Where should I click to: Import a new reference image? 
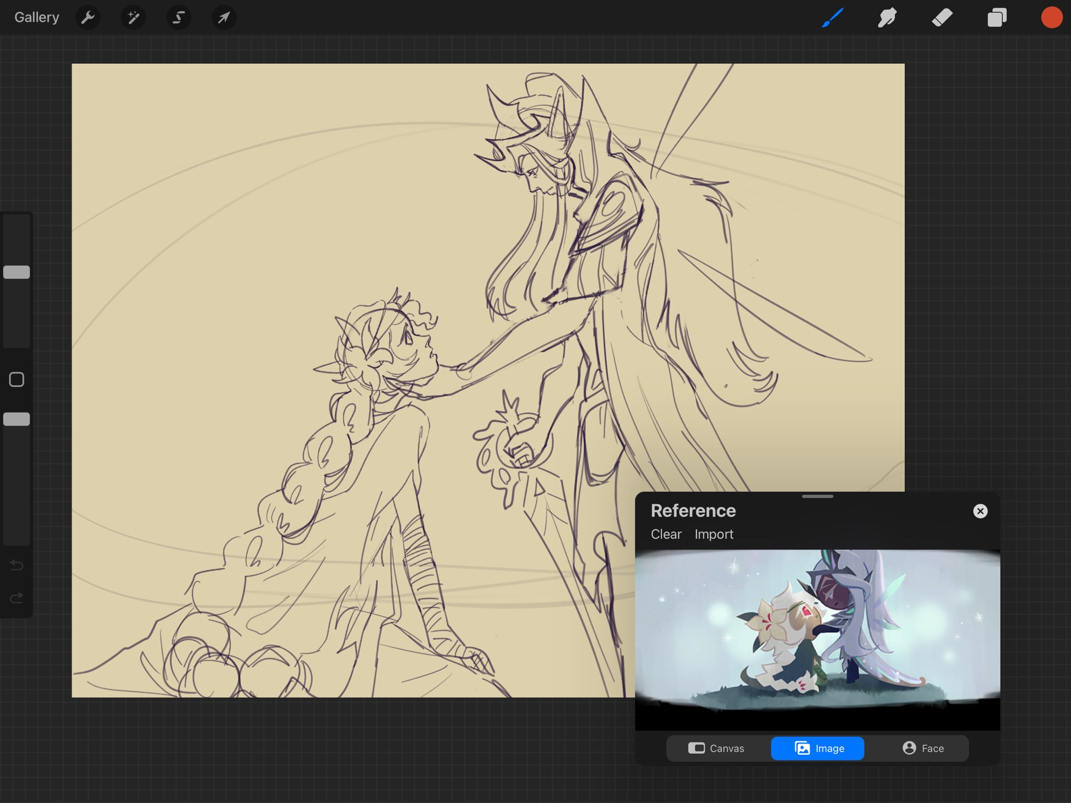pyautogui.click(x=714, y=534)
